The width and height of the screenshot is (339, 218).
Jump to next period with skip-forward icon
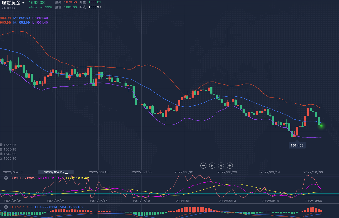(x=221, y=166)
